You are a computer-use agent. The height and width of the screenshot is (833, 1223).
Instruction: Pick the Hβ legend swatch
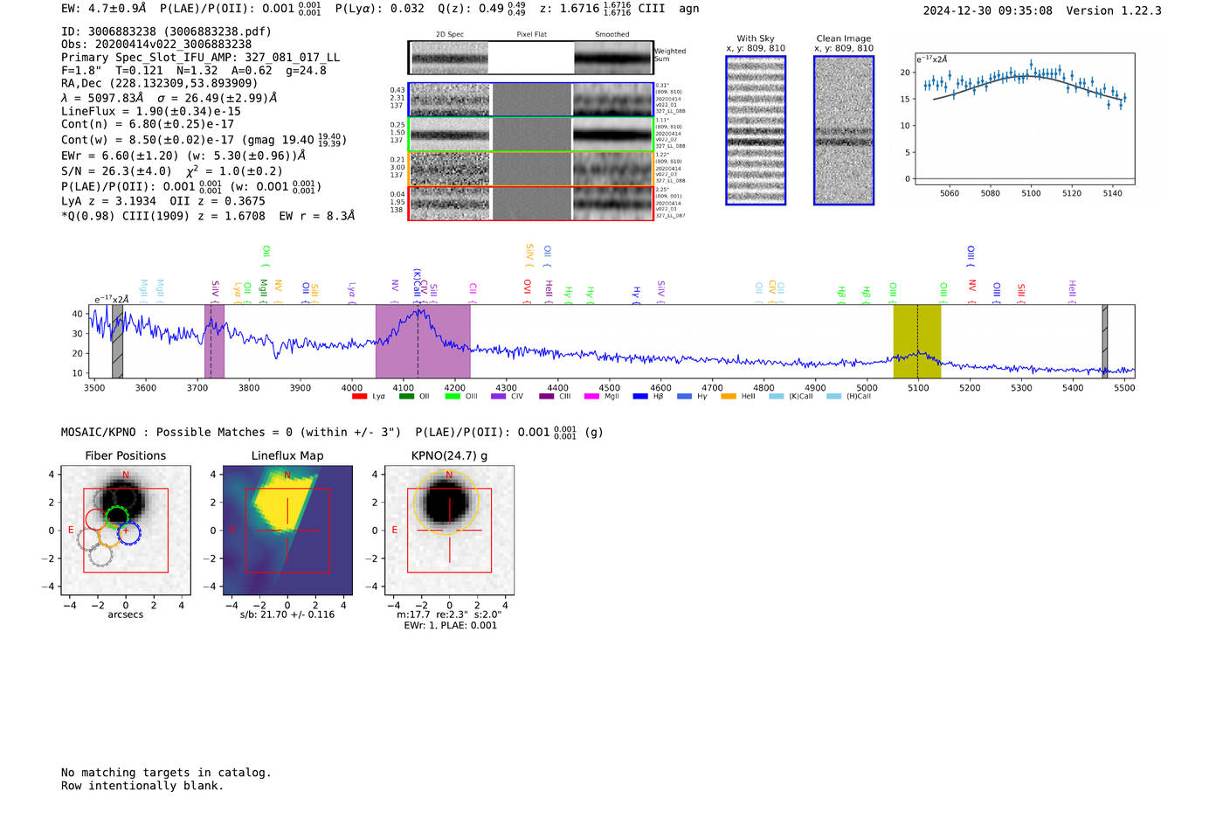640,396
